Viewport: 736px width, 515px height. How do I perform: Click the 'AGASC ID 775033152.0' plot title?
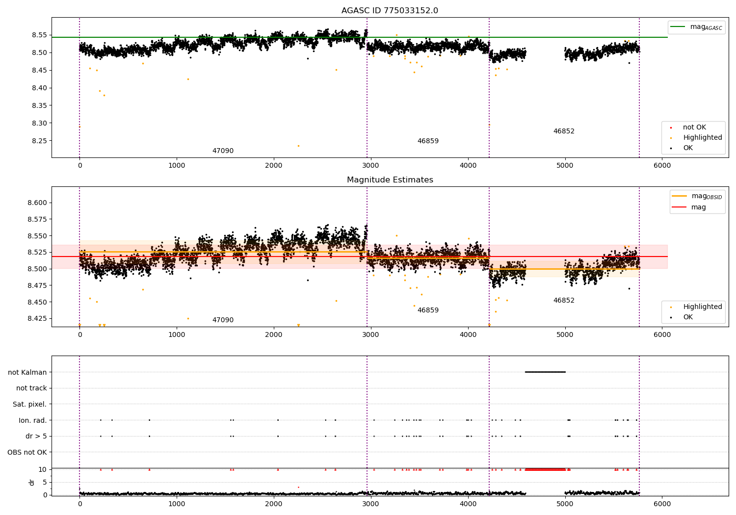pos(390,11)
